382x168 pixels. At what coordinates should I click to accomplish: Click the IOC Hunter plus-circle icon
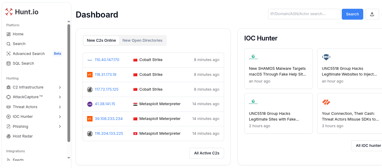click(8, 117)
